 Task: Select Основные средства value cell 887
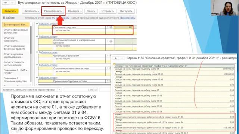pyautogui.click(x=124, y=27)
